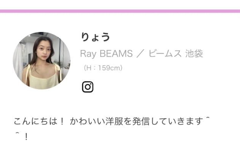Click the pink divider bar at top
Image resolution: width=240 pixels, height=153 pixels.
pyautogui.click(x=120, y=11)
